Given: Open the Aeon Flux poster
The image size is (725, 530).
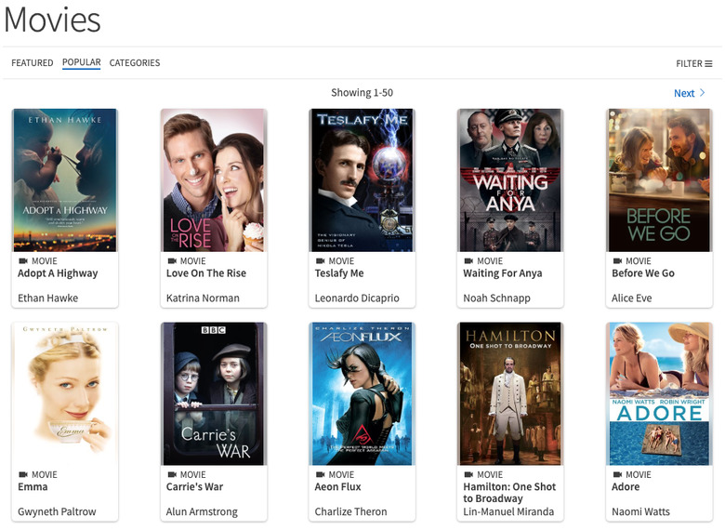Looking at the screenshot, I should coord(362,394).
